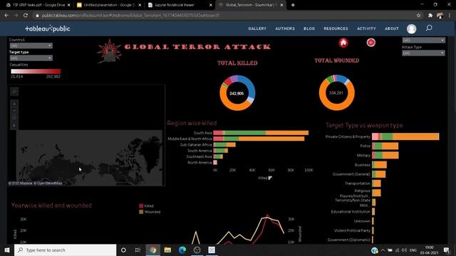This screenshot has height=256, width=456.
Task: Open map zoom tools arrow button
Action: (x=14, y=125)
